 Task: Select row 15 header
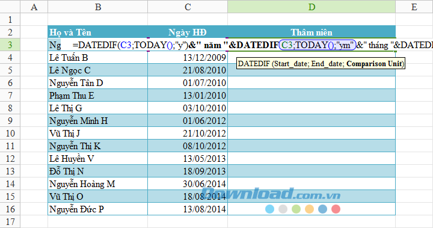pos(10,197)
